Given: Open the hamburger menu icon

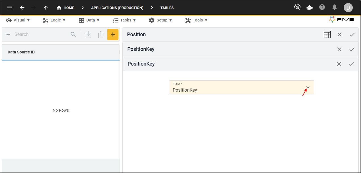Looking at the screenshot, I should 9,8.
